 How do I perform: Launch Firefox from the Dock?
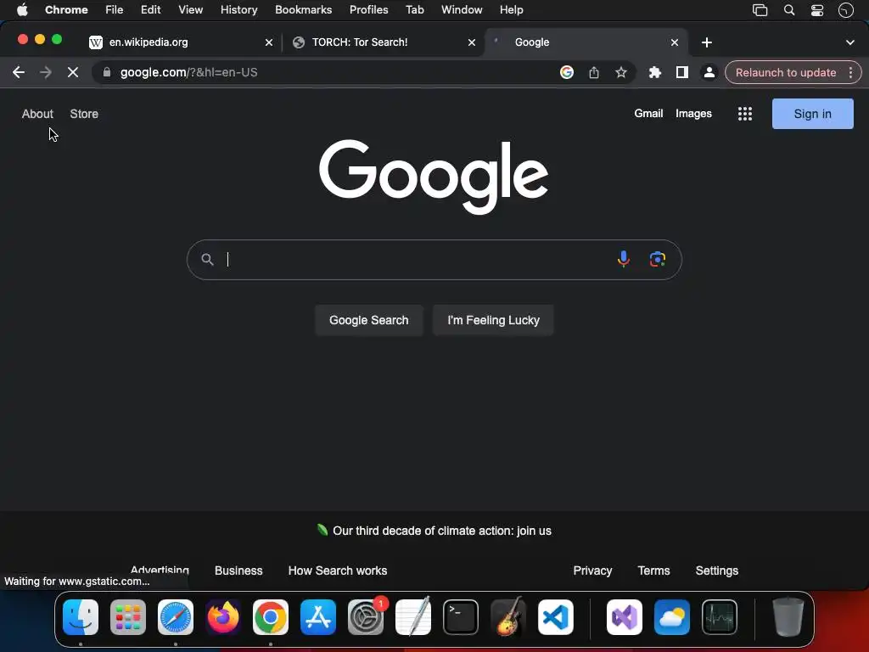[223, 617]
